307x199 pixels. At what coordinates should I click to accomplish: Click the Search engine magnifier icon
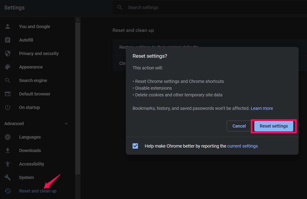7,80
